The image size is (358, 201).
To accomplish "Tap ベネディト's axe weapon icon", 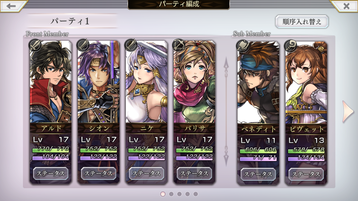I will (242, 46).
